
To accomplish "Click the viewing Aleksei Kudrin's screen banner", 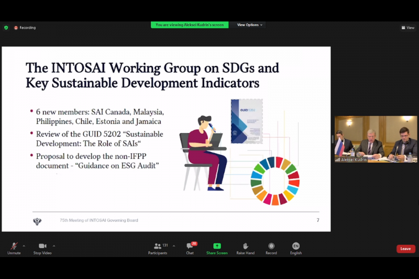I will point(190,25).
